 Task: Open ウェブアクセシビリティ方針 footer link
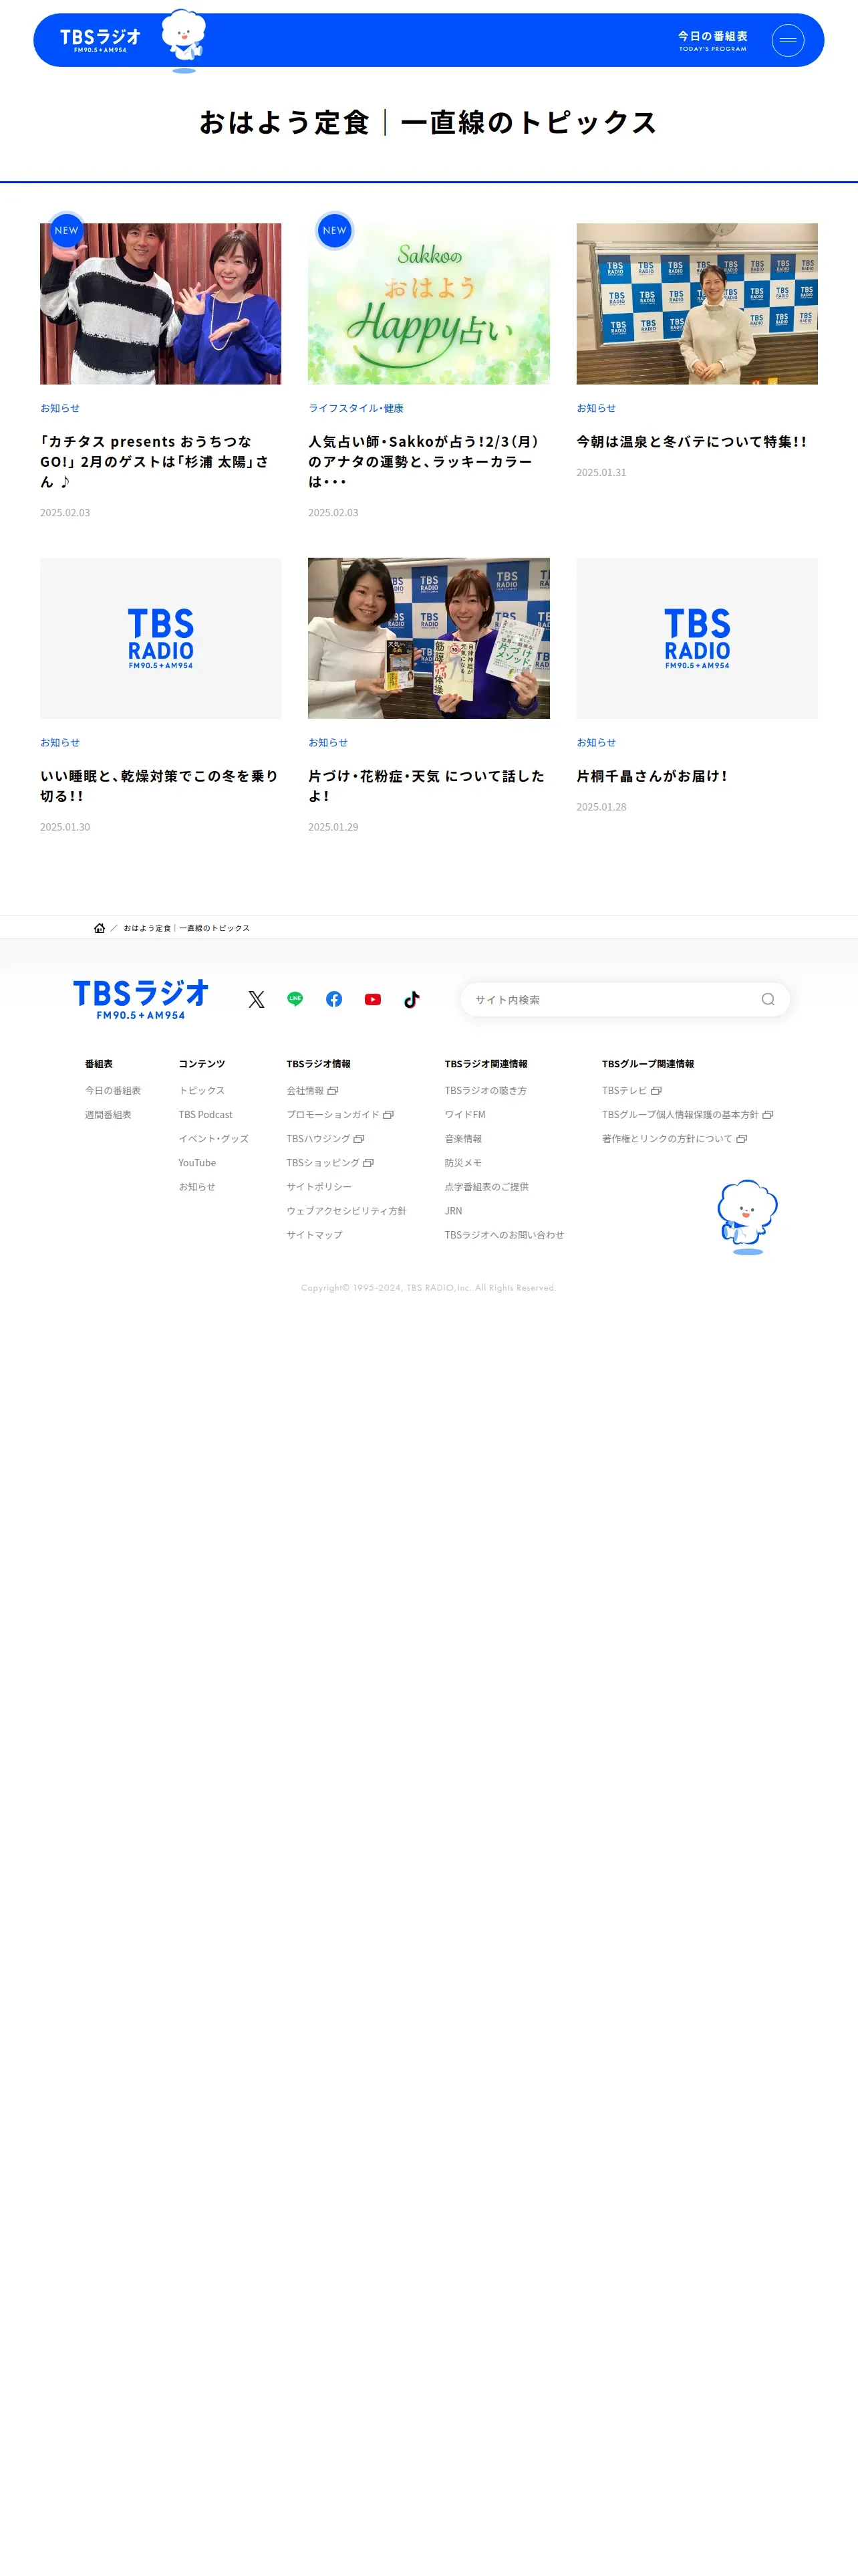pyautogui.click(x=347, y=1211)
